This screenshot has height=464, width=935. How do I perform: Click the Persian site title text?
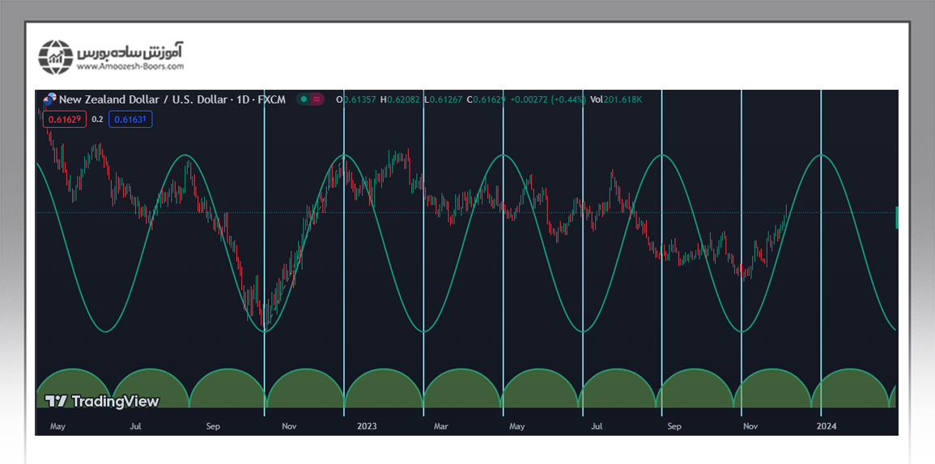[130, 52]
